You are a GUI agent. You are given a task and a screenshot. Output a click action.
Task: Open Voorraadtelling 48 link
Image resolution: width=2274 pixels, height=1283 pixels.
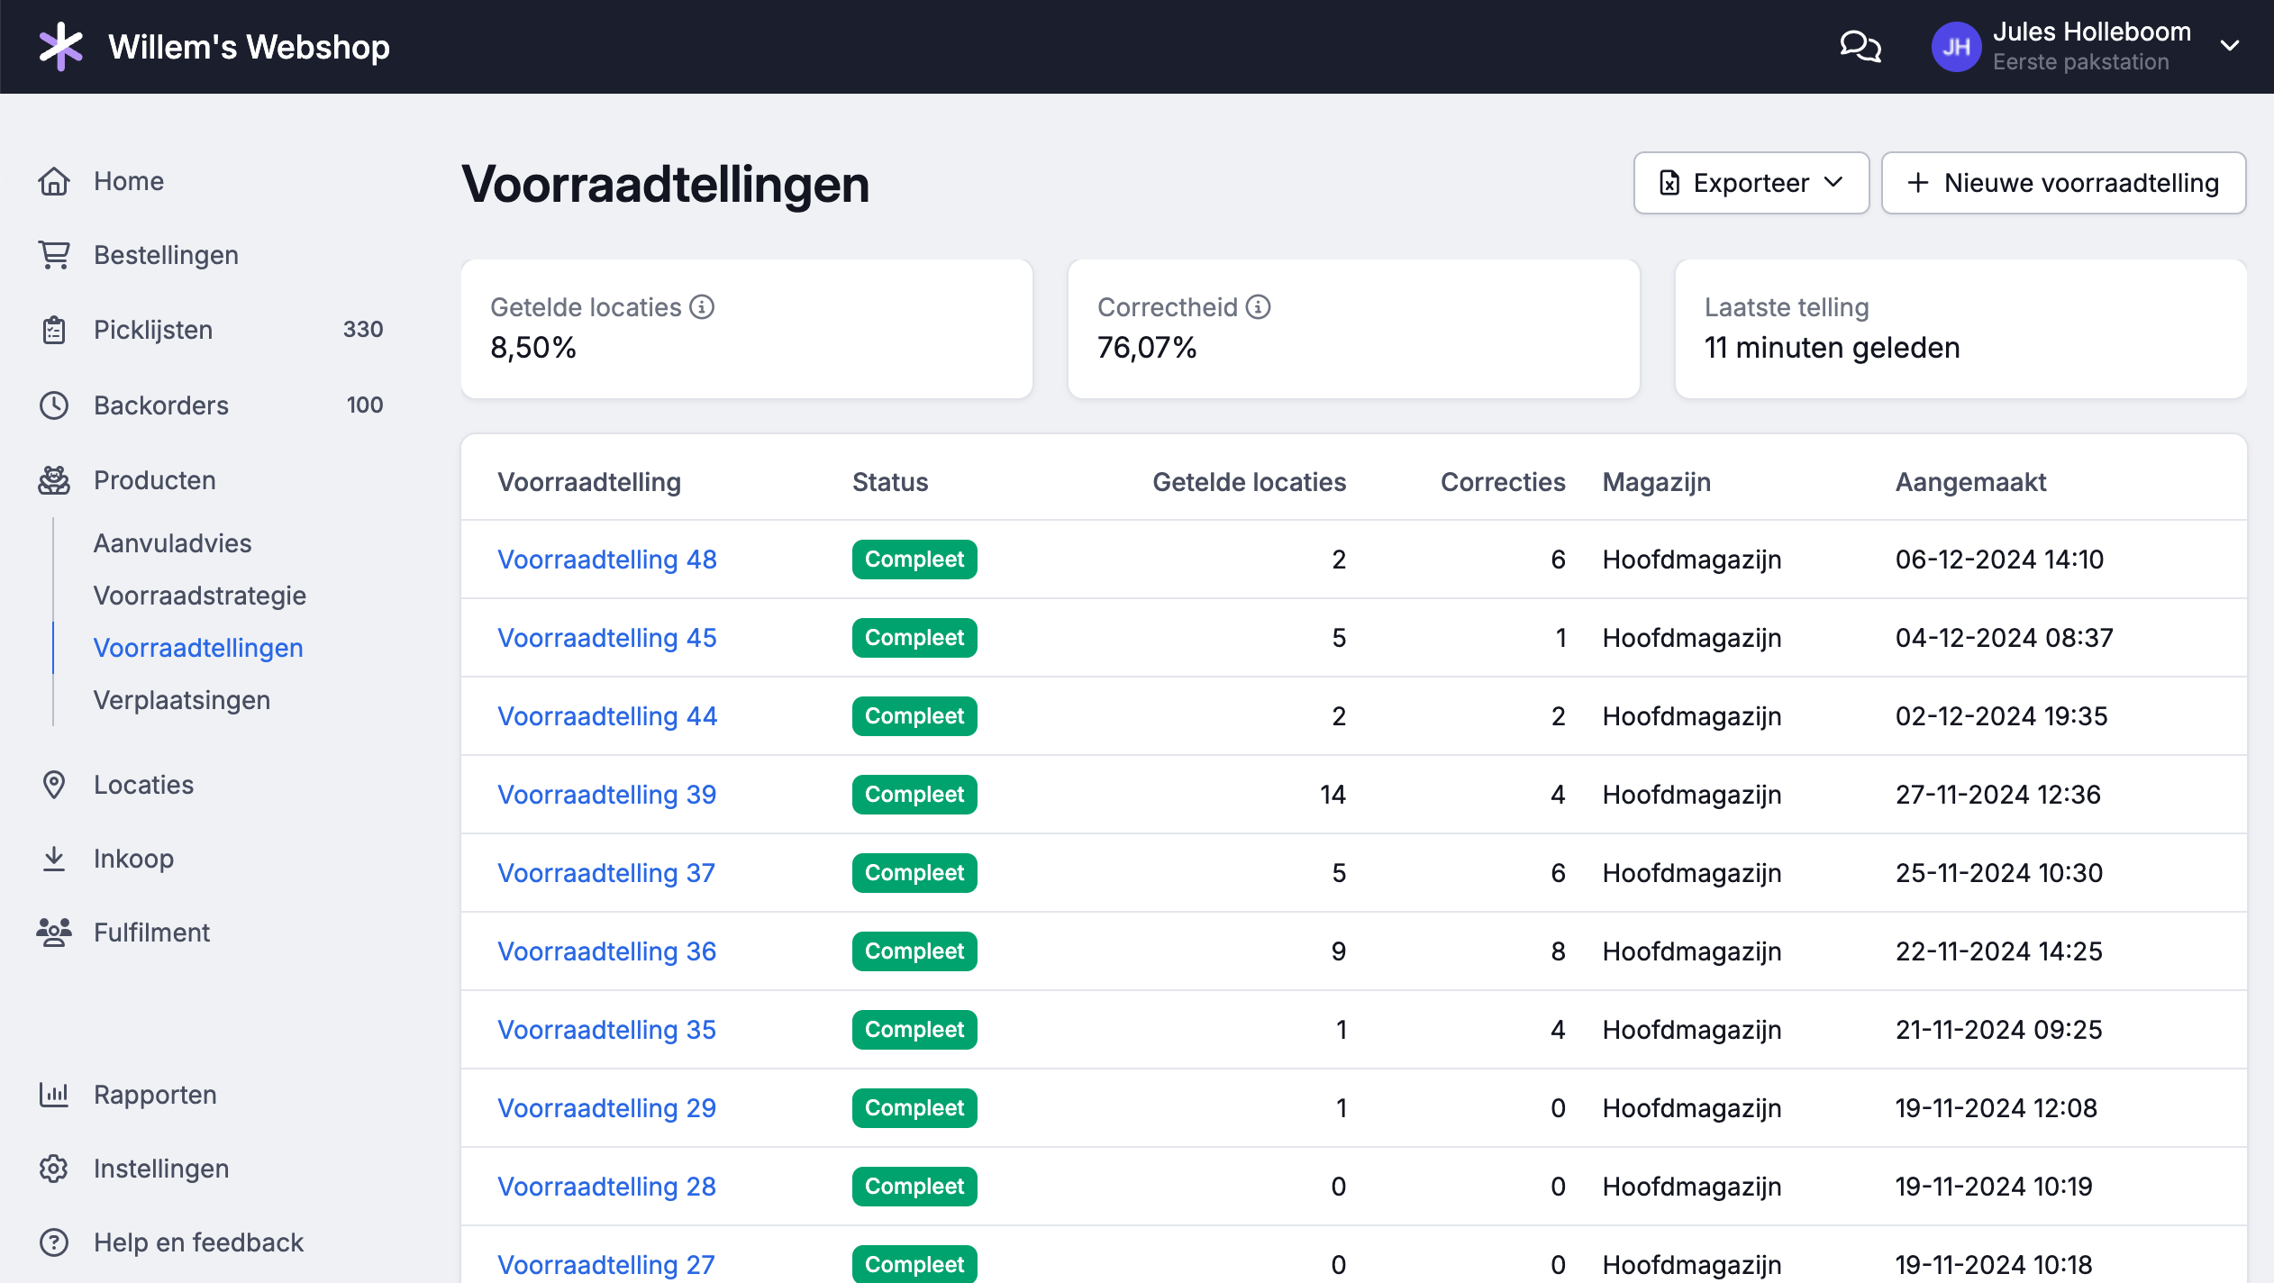607,560
